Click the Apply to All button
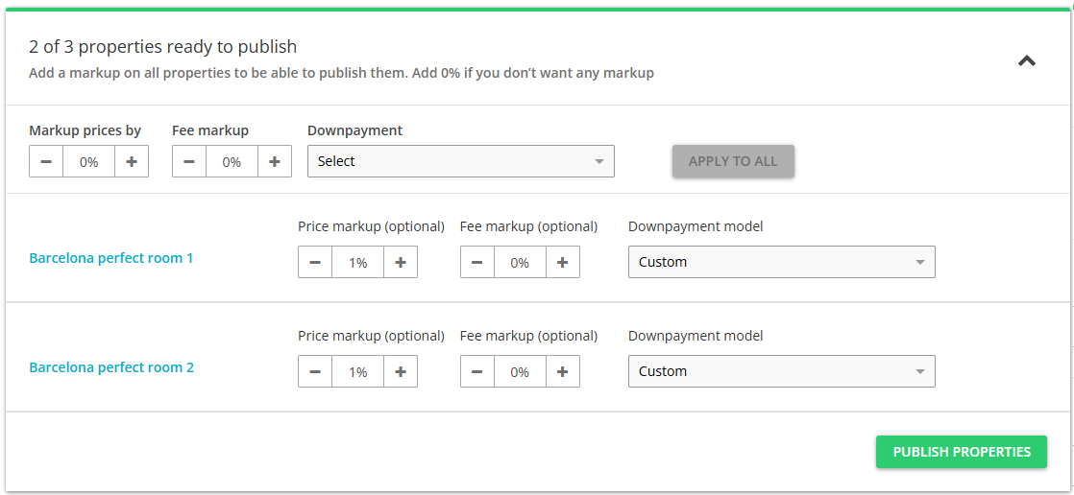This screenshot has width=1074, height=495. 733,161
